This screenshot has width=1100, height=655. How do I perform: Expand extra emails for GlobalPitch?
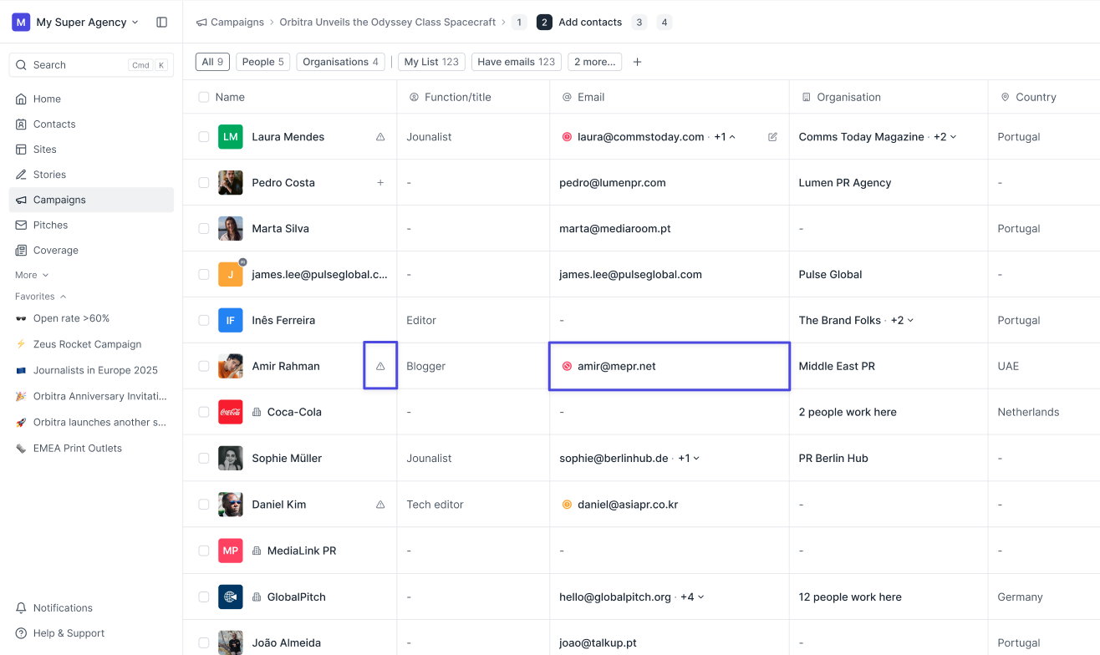pos(691,597)
